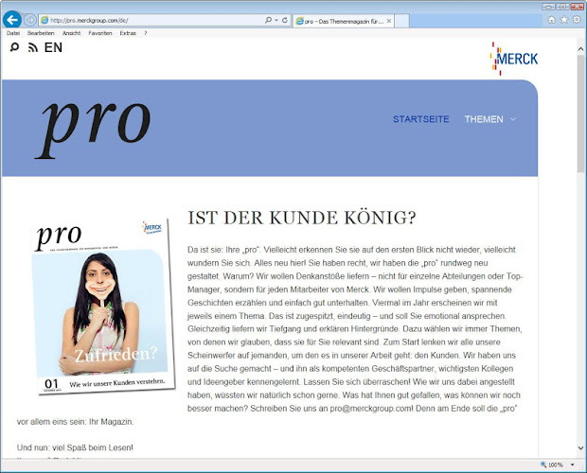This screenshot has width=587, height=473.
Task: Click the browser Back arrow button
Action: (12, 20)
